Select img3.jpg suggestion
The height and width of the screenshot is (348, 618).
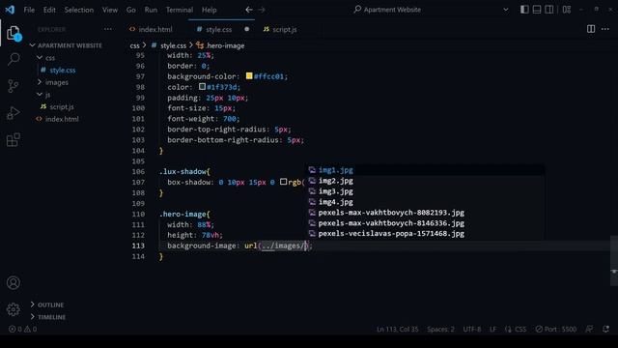(x=426, y=191)
